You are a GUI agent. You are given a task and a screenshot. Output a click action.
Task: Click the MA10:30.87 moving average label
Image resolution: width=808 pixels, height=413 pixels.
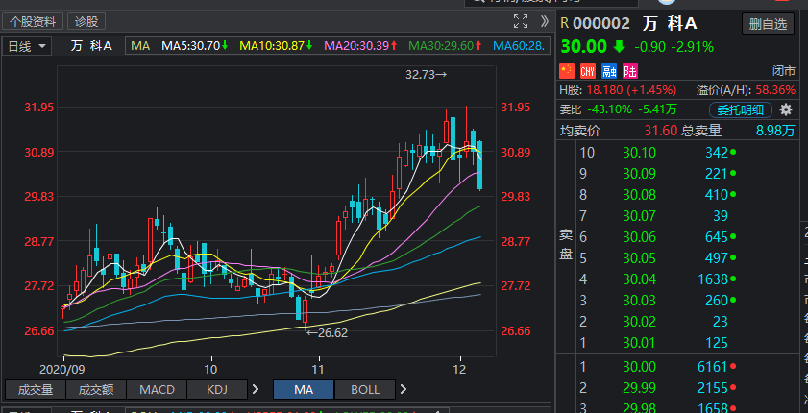(x=276, y=46)
